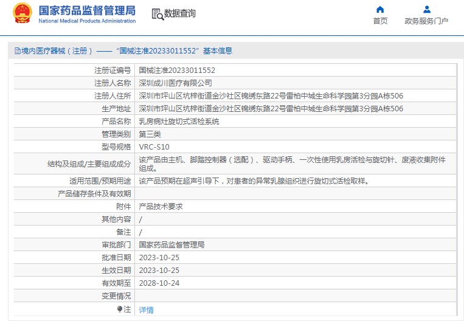
Task: Click the national emblem logo
Action: [22, 13]
